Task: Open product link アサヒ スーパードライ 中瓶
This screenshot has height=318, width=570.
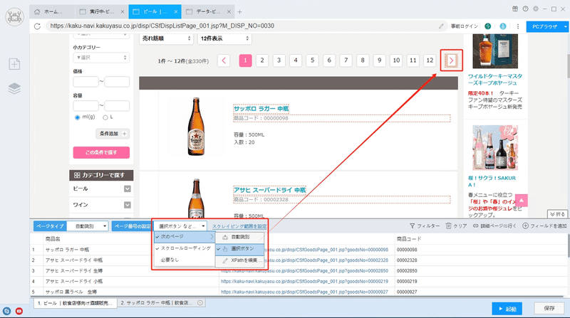Action: (269, 190)
